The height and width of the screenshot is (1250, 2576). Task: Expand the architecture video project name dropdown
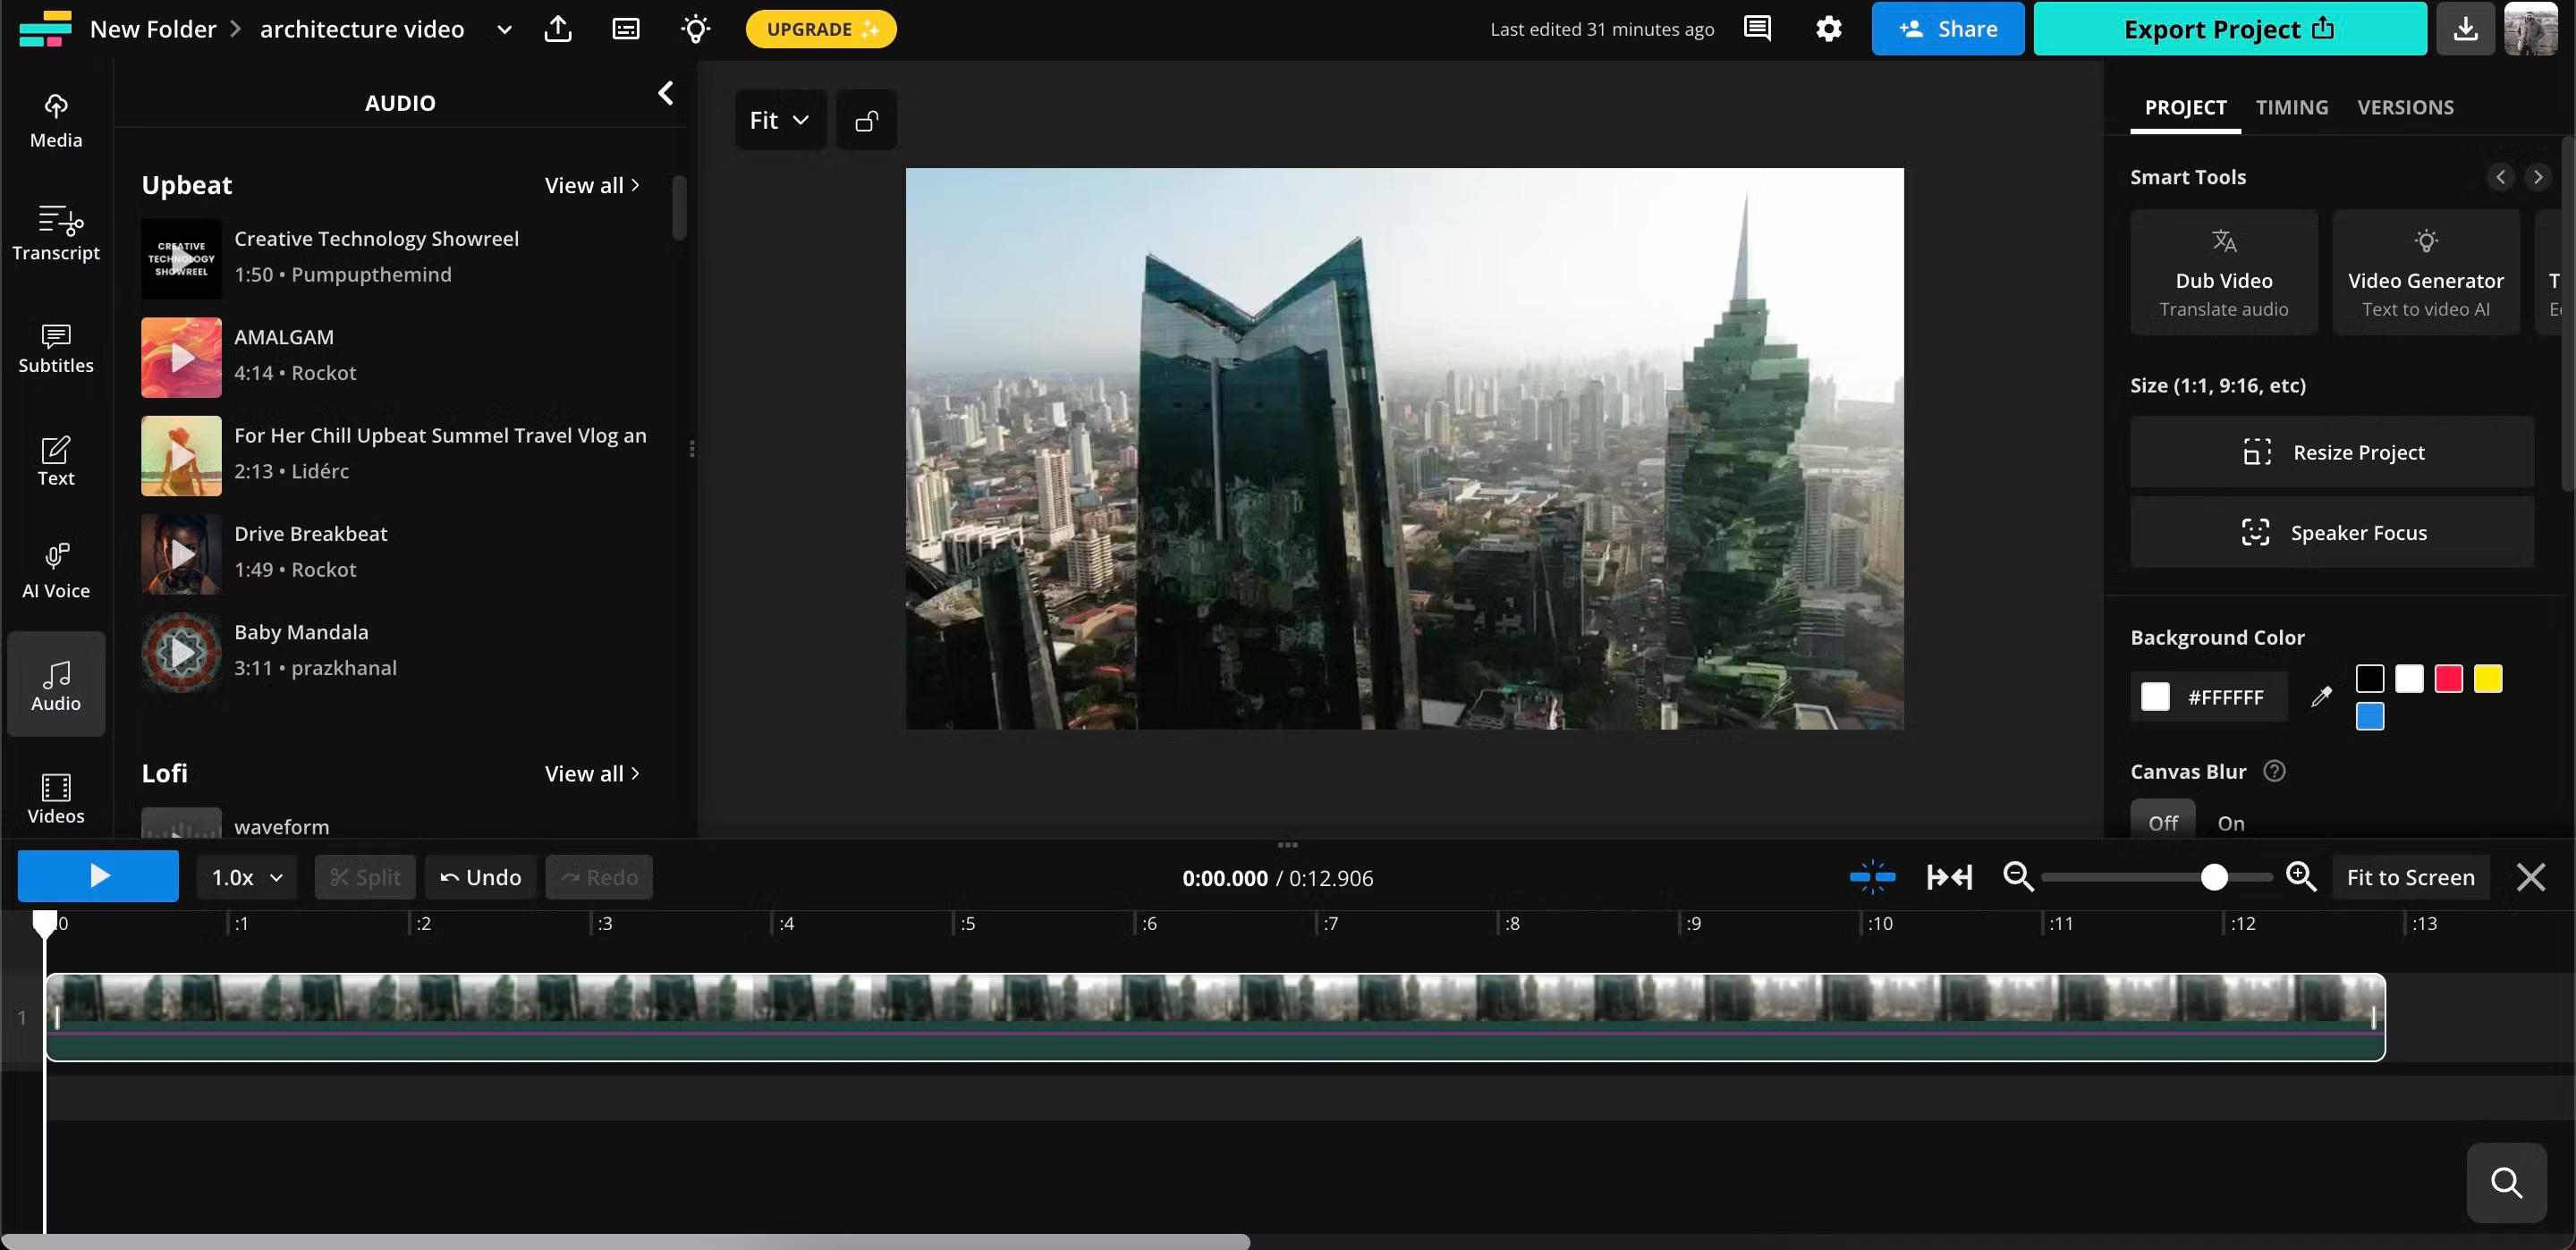click(504, 29)
